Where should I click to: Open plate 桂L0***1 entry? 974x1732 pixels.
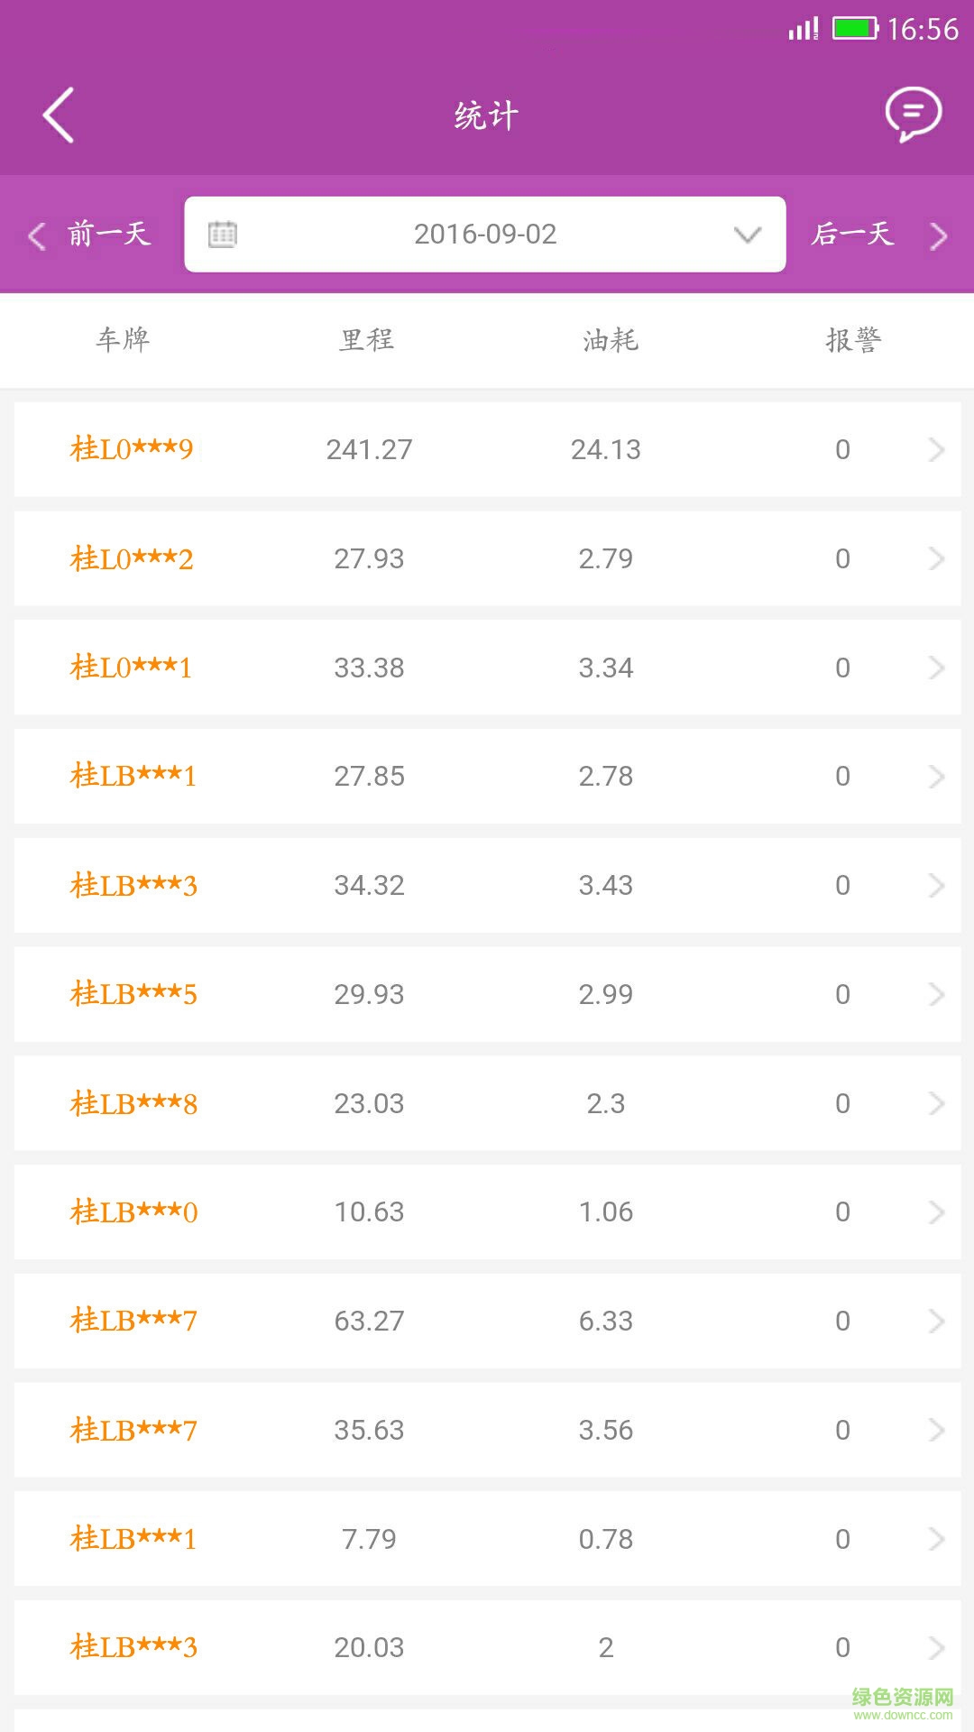tap(132, 668)
